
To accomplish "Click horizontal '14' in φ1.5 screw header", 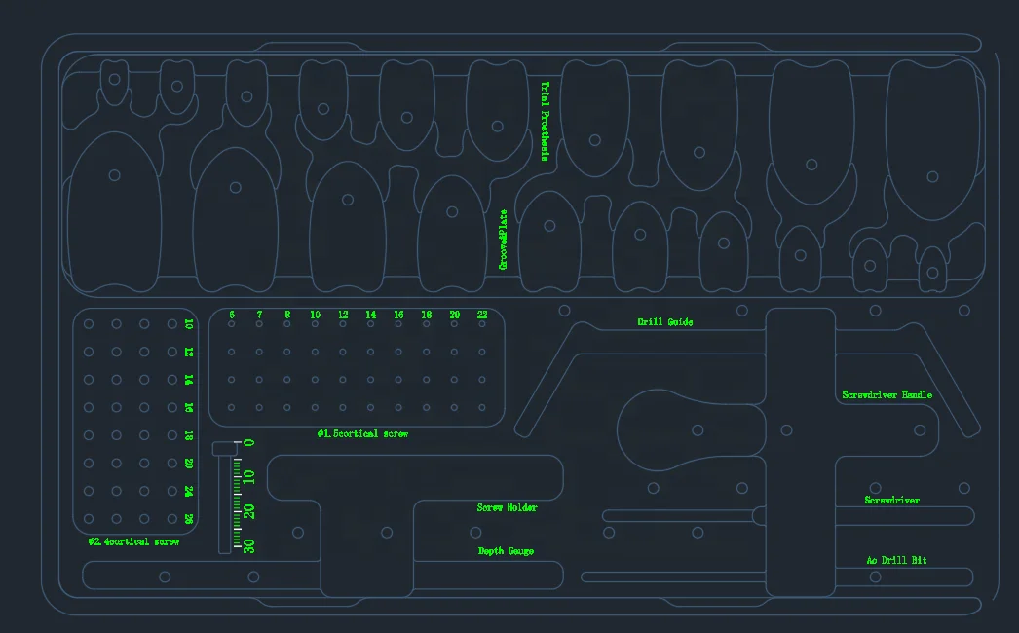I will (370, 315).
